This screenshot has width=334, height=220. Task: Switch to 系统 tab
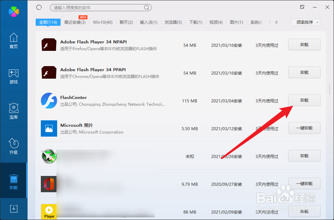pyautogui.click(x=256, y=22)
